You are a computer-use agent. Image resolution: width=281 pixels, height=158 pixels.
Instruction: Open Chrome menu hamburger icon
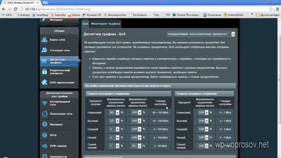click(x=277, y=9)
